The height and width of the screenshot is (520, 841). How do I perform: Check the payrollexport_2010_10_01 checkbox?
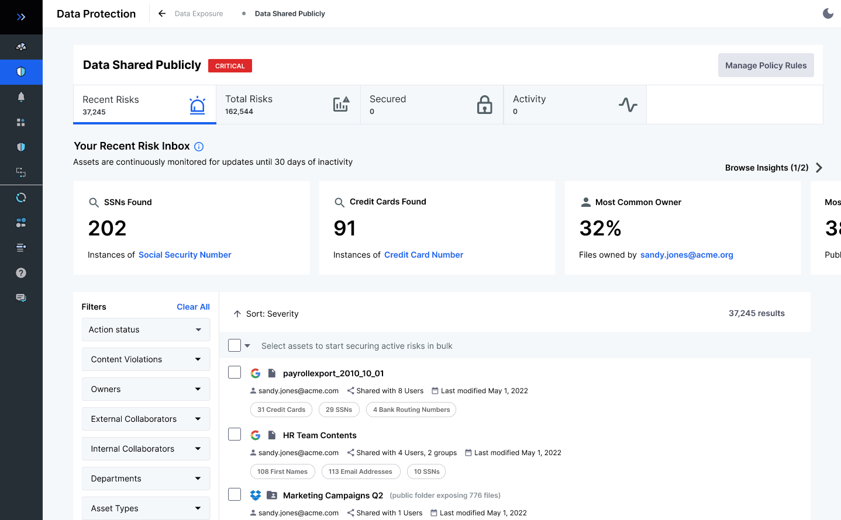pos(235,372)
